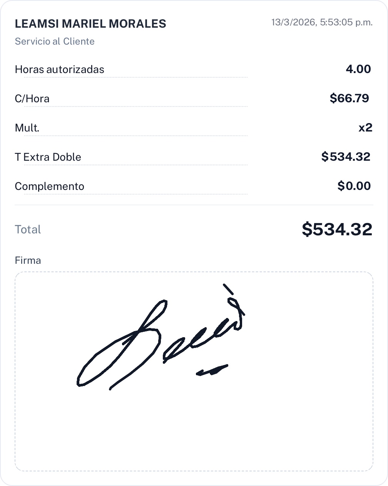Click the divider line above Total
The width and height of the screenshot is (388, 486).
tap(194, 205)
